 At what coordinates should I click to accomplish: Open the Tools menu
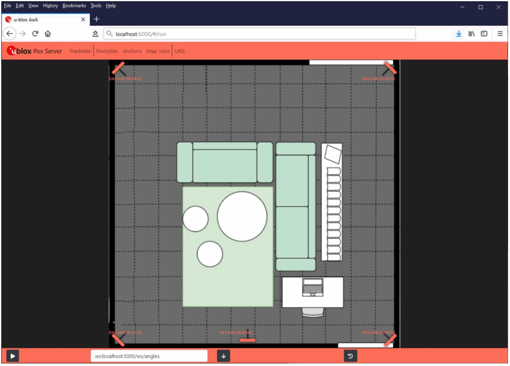coord(96,6)
